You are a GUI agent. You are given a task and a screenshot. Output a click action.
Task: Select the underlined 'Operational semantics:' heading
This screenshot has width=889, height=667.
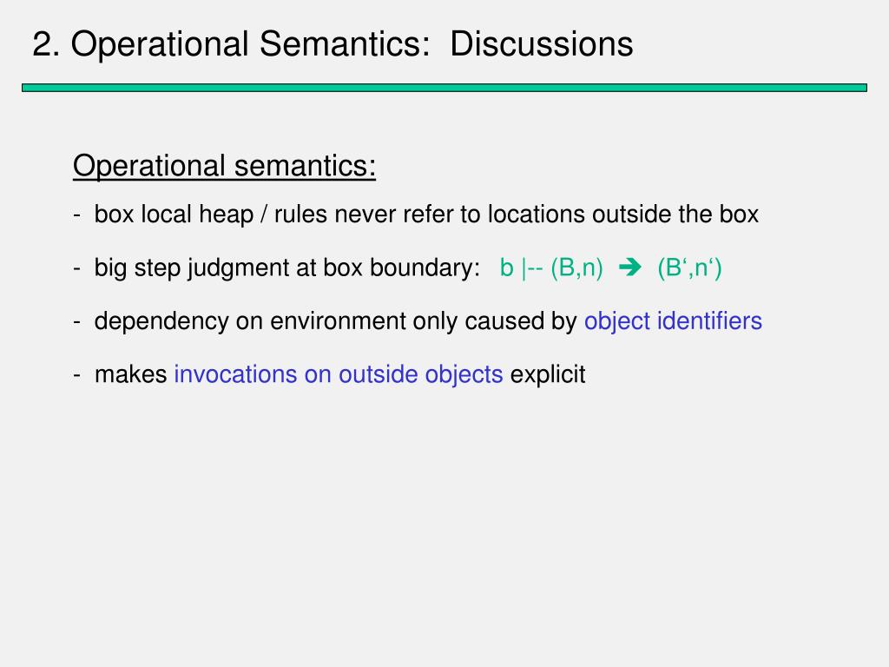(x=224, y=167)
